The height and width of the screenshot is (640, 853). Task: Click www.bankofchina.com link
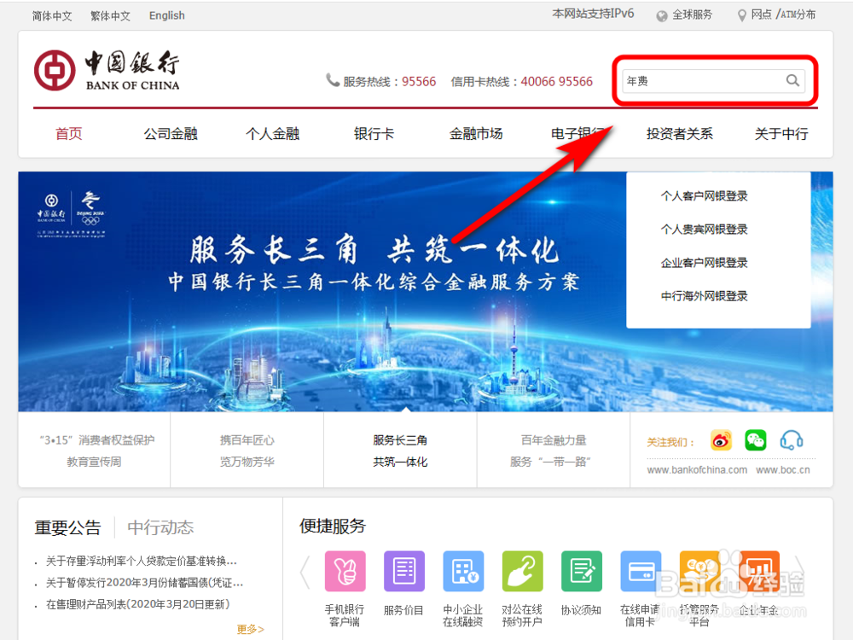[x=697, y=469]
